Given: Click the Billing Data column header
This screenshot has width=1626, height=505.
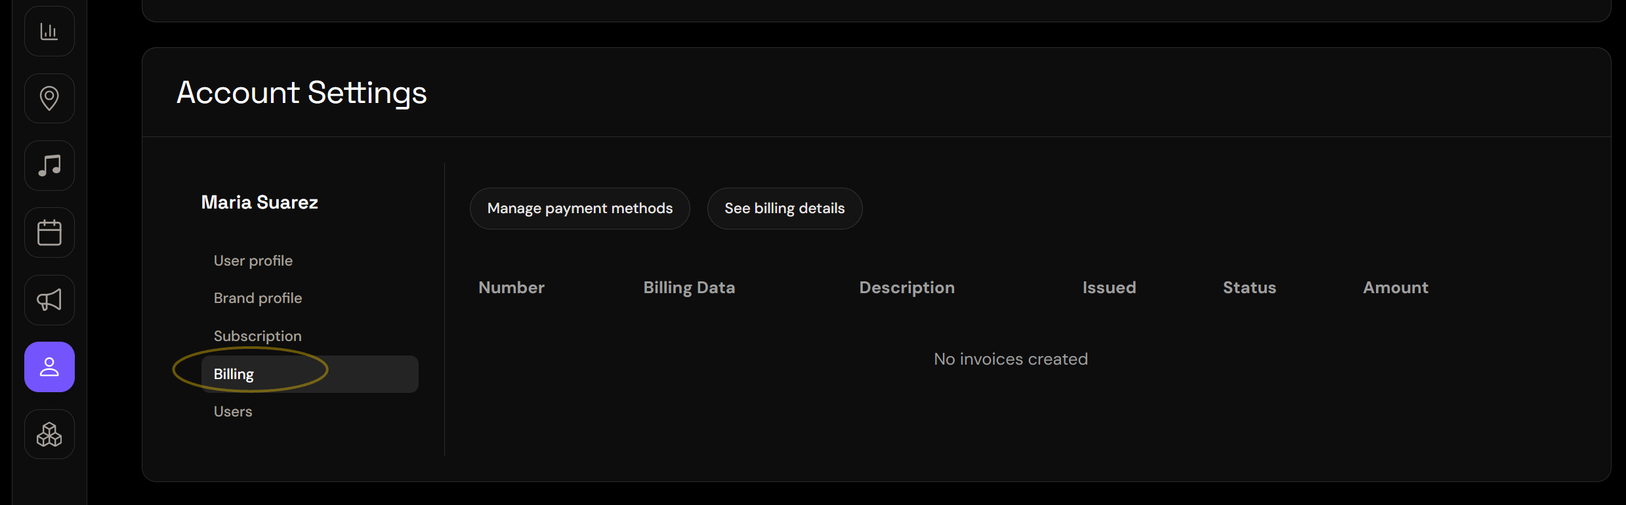Looking at the screenshot, I should click(689, 287).
